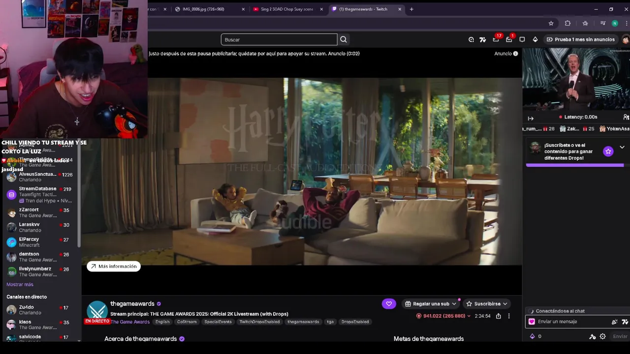Click the mini stream preview above chat
This screenshot has height=354, width=630.
point(576,80)
